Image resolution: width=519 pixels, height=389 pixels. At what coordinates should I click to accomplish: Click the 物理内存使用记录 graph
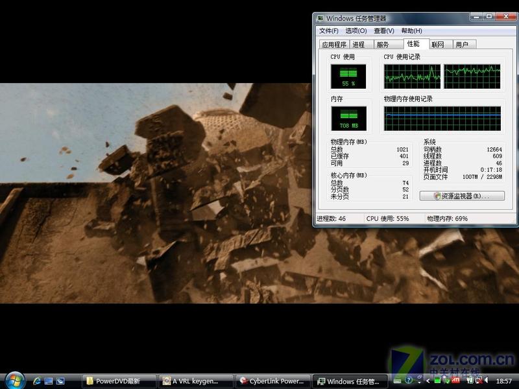(442, 119)
